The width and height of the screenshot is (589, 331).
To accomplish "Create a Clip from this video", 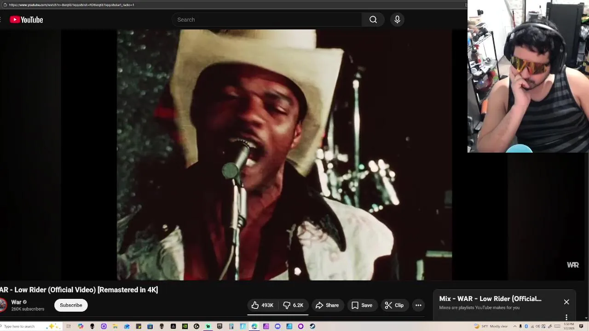I will (394, 305).
